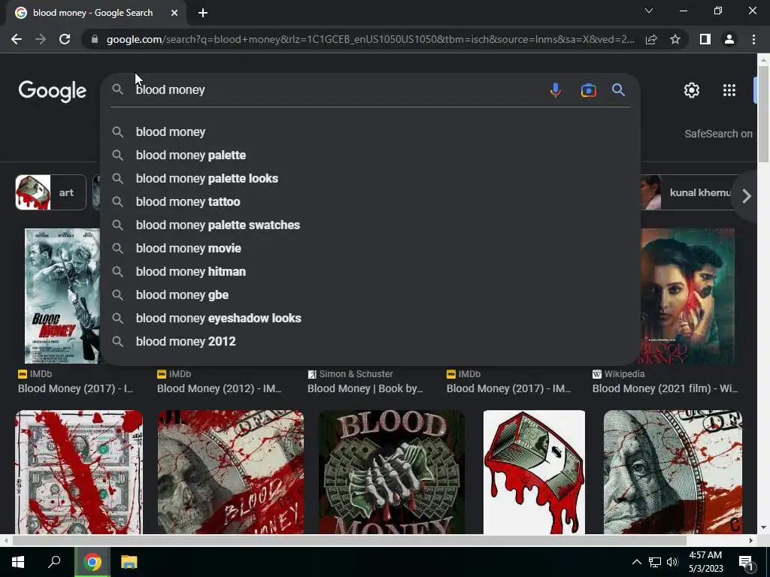Open File Explorer from taskbar

point(129,562)
